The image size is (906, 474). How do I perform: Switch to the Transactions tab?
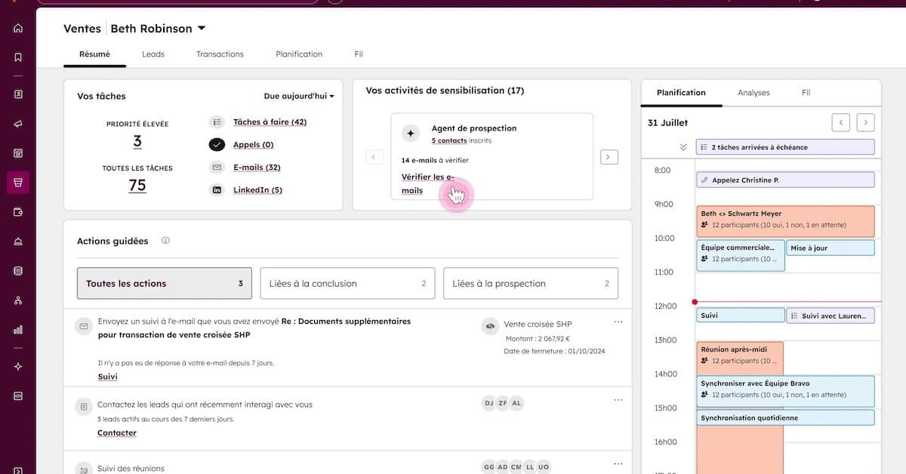pyautogui.click(x=220, y=54)
